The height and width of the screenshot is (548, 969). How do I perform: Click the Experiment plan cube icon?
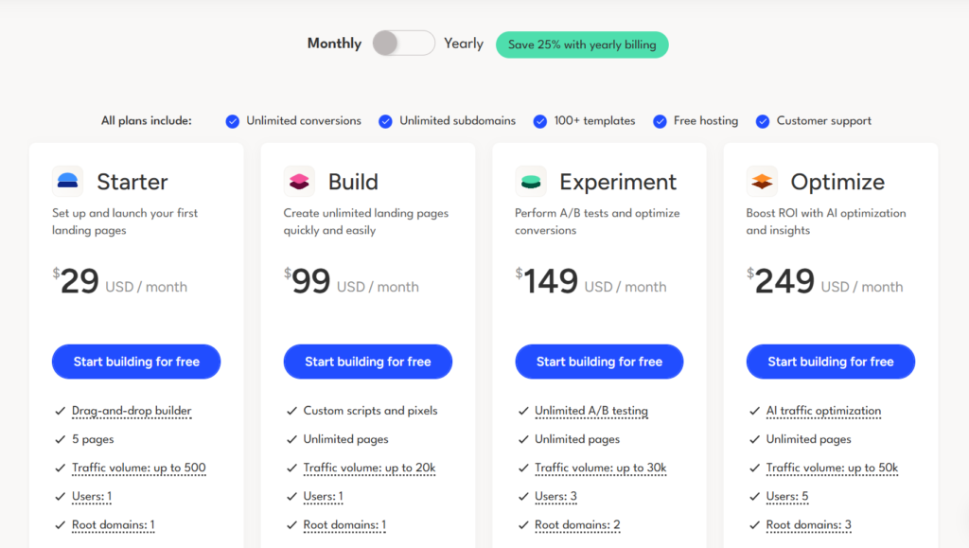pos(531,180)
